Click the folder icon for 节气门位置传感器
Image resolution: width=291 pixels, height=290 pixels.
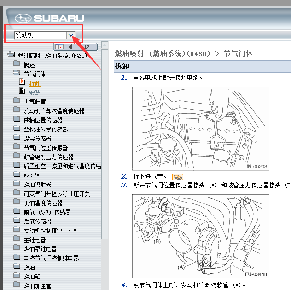tap(17, 146)
